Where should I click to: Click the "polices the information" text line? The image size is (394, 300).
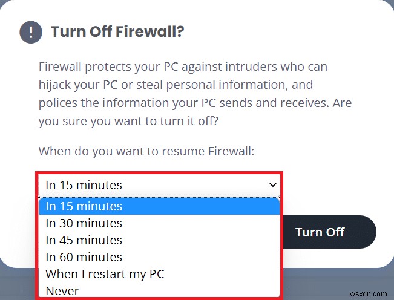tap(195, 102)
